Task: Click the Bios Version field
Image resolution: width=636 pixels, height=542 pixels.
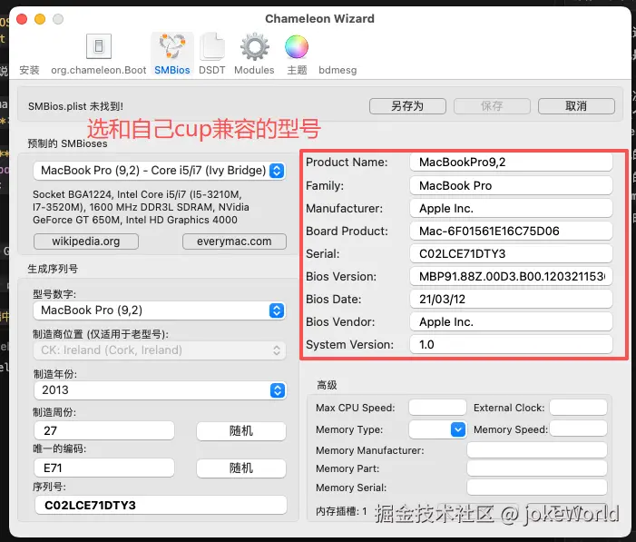Action: pyautogui.click(x=511, y=277)
